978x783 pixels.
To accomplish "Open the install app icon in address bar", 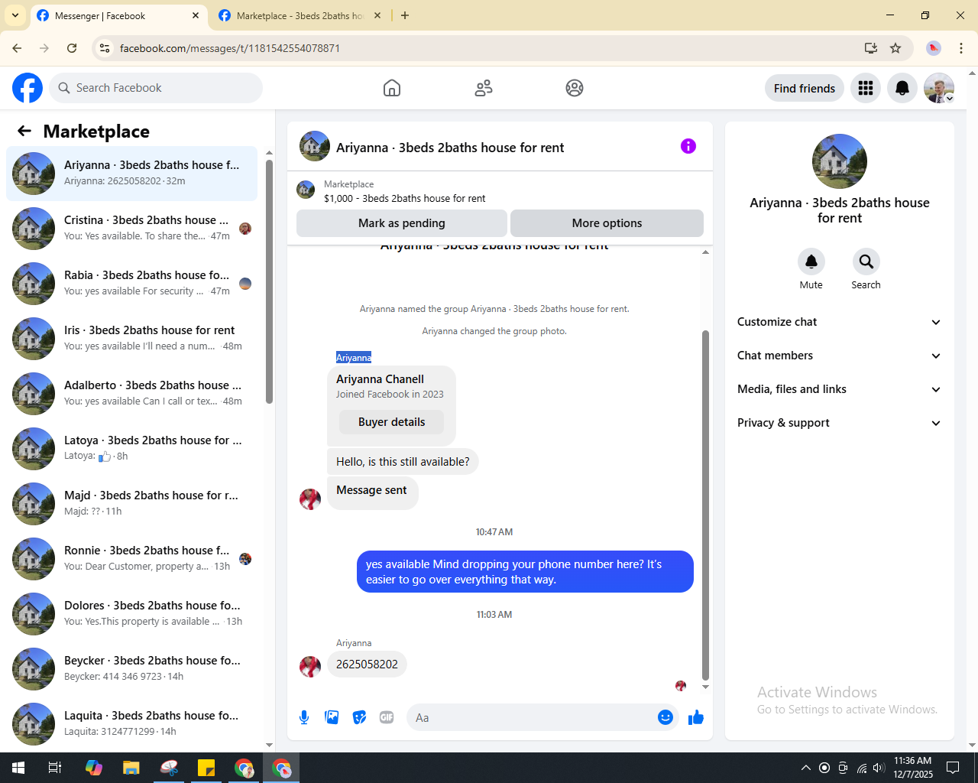I will [871, 48].
